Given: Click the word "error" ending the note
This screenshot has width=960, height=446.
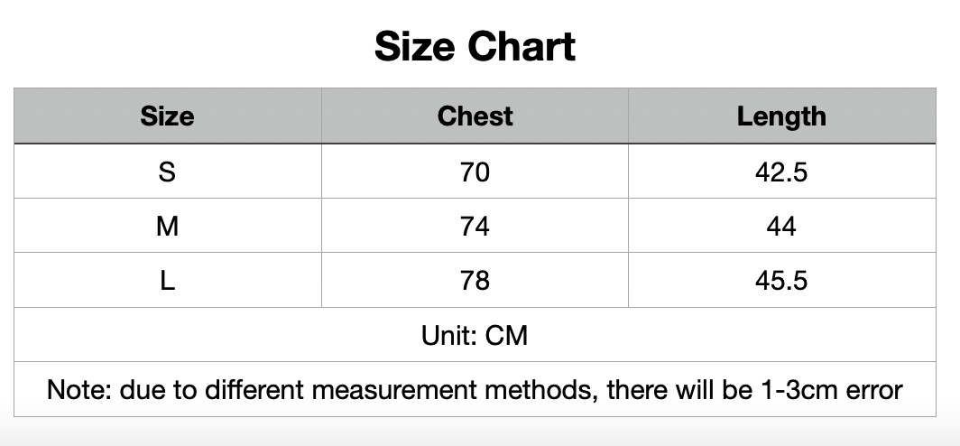Looking at the screenshot, I should coord(874,390).
